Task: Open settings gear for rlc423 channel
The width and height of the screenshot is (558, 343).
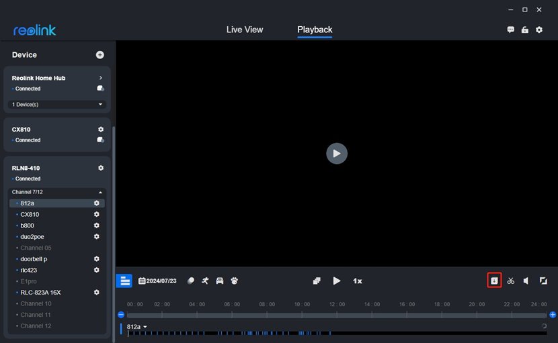Action: pyautogui.click(x=96, y=270)
